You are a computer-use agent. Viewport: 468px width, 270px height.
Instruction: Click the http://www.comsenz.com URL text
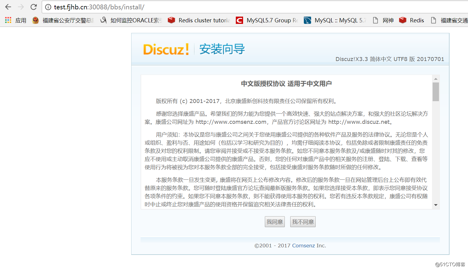pyautogui.click(x=231, y=122)
